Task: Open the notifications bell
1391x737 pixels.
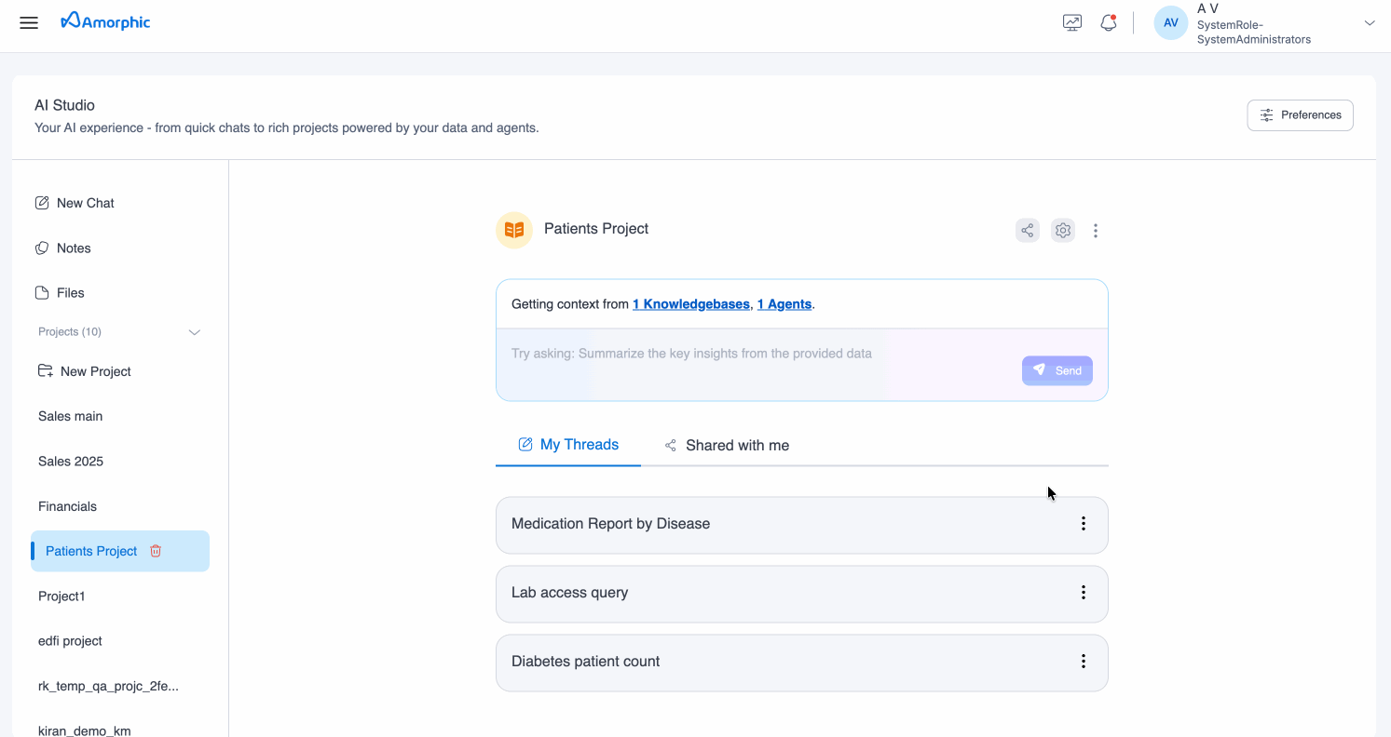Action: point(1108,22)
